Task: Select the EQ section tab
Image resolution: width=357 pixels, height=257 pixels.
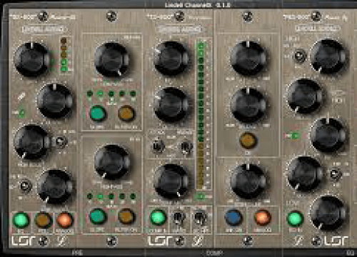Action: (x=351, y=253)
